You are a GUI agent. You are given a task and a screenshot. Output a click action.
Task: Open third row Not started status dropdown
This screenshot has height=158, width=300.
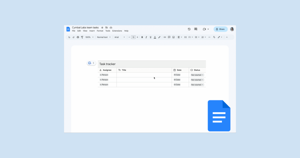197,85
